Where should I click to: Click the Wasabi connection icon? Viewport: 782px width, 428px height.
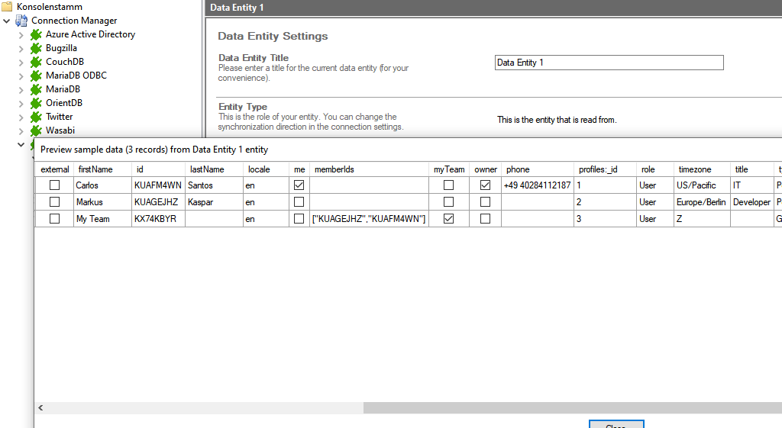[35, 130]
